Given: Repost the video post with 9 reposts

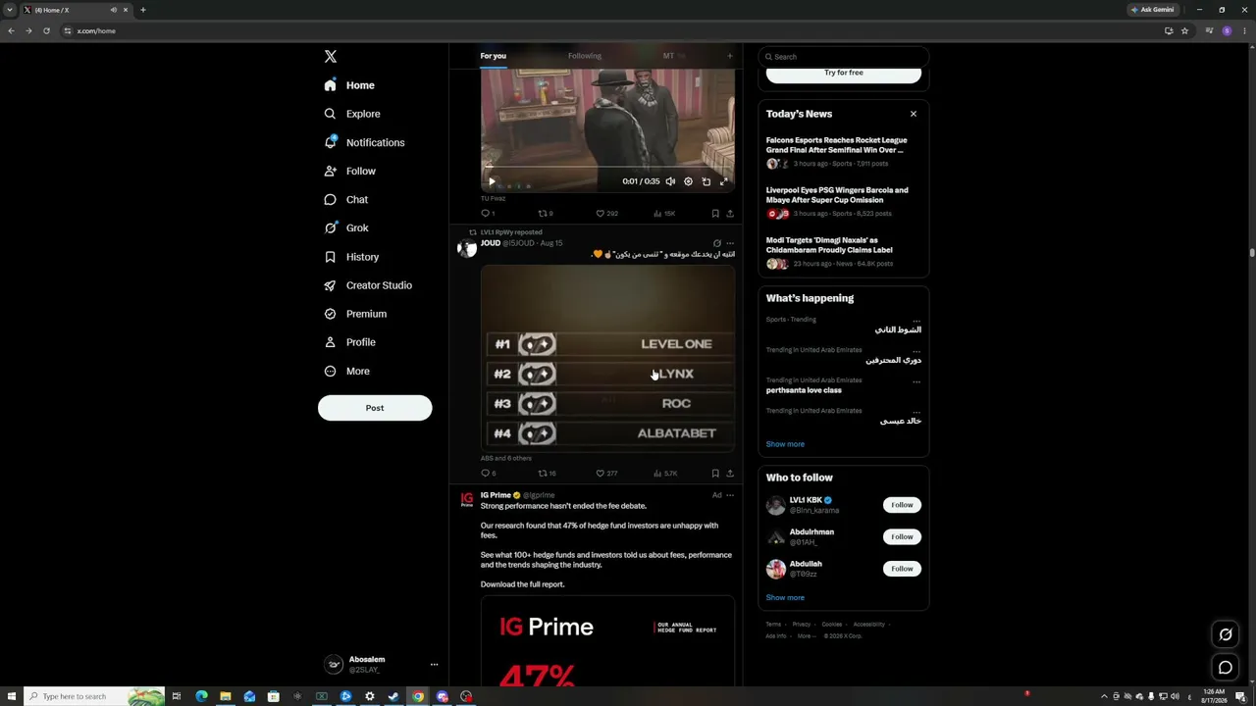Looking at the screenshot, I should pos(546,213).
